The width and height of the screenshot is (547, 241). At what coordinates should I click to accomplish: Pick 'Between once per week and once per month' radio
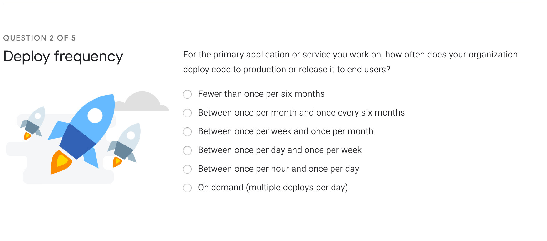coord(187,132)
